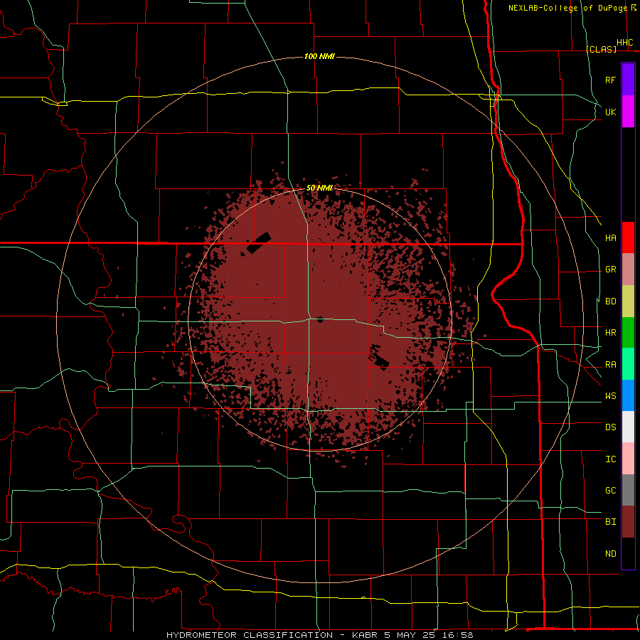Screen dimensions: 640x640
Task: Click the WS blue legend swatch
Action: (x=628, y=395)
